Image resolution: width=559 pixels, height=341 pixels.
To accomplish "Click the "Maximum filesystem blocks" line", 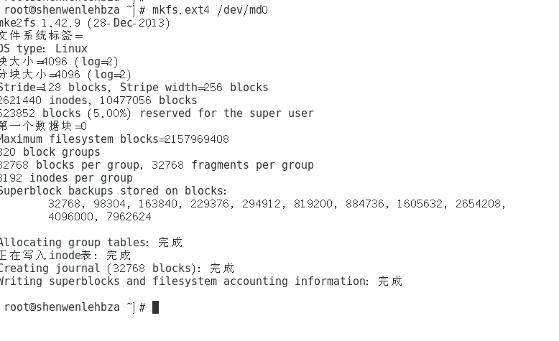I will tap(114, 139).
